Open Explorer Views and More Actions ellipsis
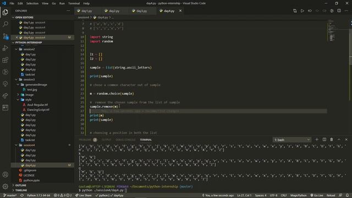The width and height of the screenshot is (352, 198). [68, 11]
